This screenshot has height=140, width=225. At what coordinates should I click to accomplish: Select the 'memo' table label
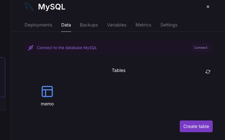coord(47,104)
